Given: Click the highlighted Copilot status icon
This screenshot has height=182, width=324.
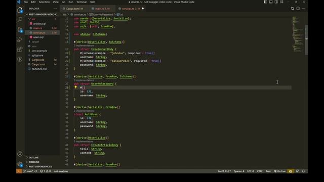Looking at the screenshot, I should pos(291,171).
